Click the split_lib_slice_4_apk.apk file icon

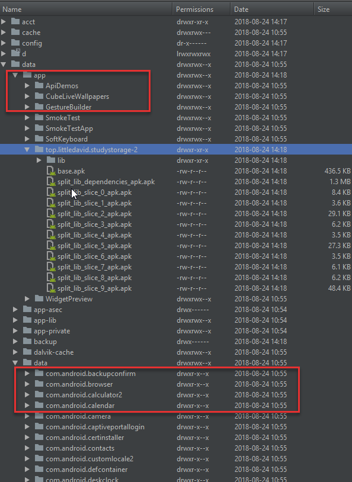(x=51, y=235)
